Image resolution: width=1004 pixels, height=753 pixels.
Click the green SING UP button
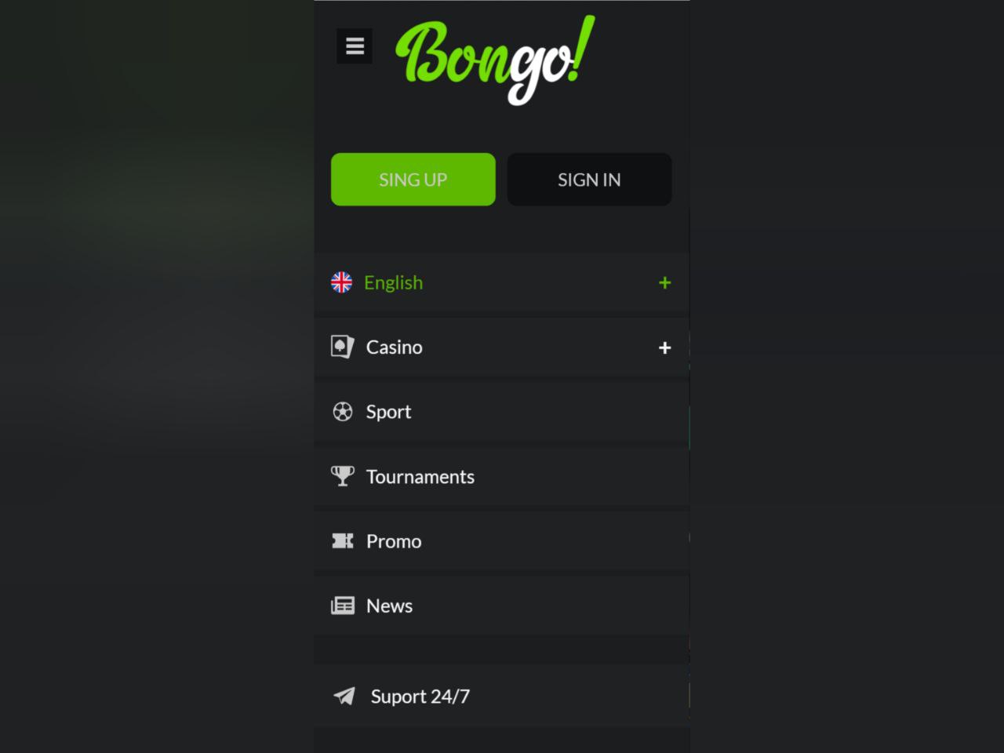(x=413, y=180)
